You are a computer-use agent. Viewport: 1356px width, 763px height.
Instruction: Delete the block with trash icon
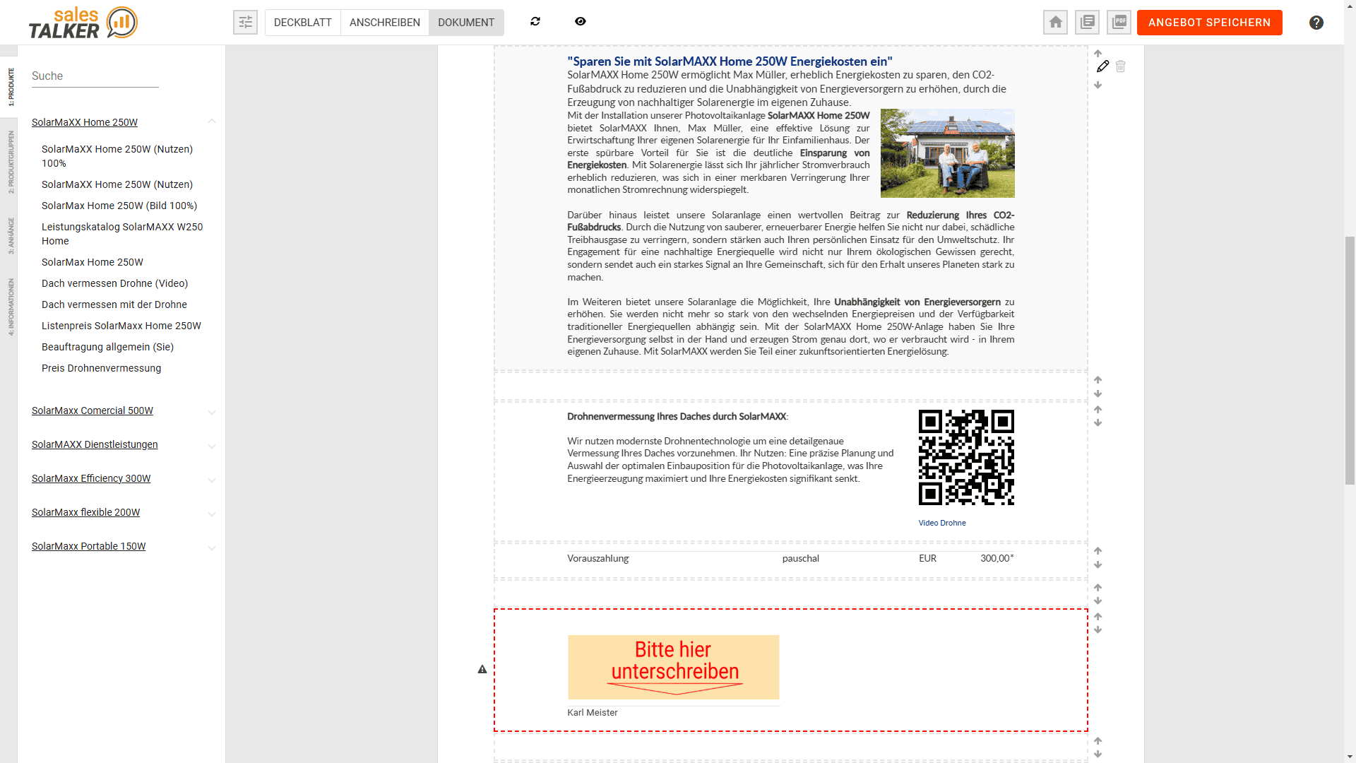point(1121,66)
